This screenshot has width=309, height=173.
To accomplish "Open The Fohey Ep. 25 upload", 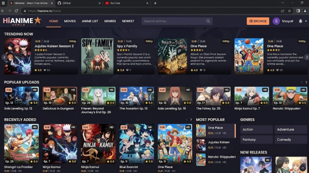I will (213, 96).
